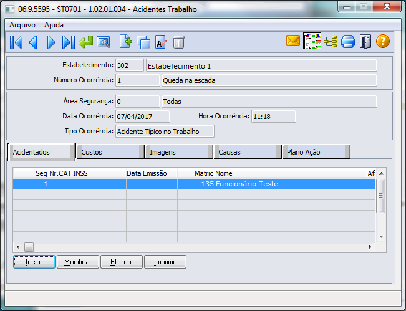Click the Tipo Ocorrência field

click(x=165, y=132)
